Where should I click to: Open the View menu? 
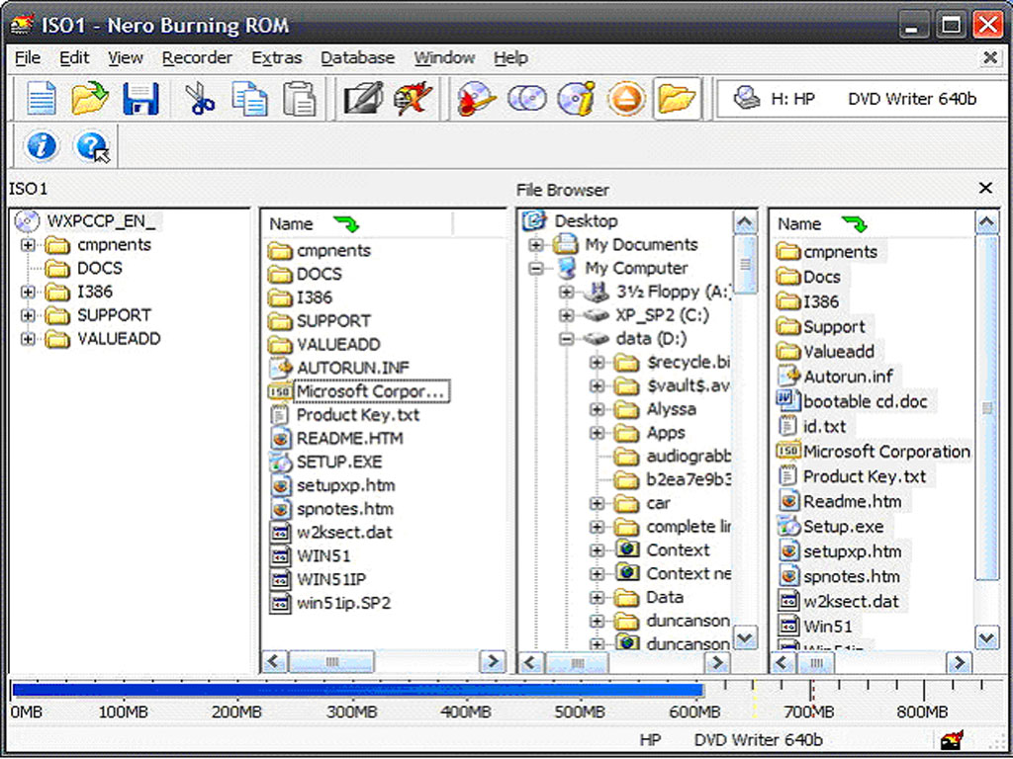[x=126, y=58]
